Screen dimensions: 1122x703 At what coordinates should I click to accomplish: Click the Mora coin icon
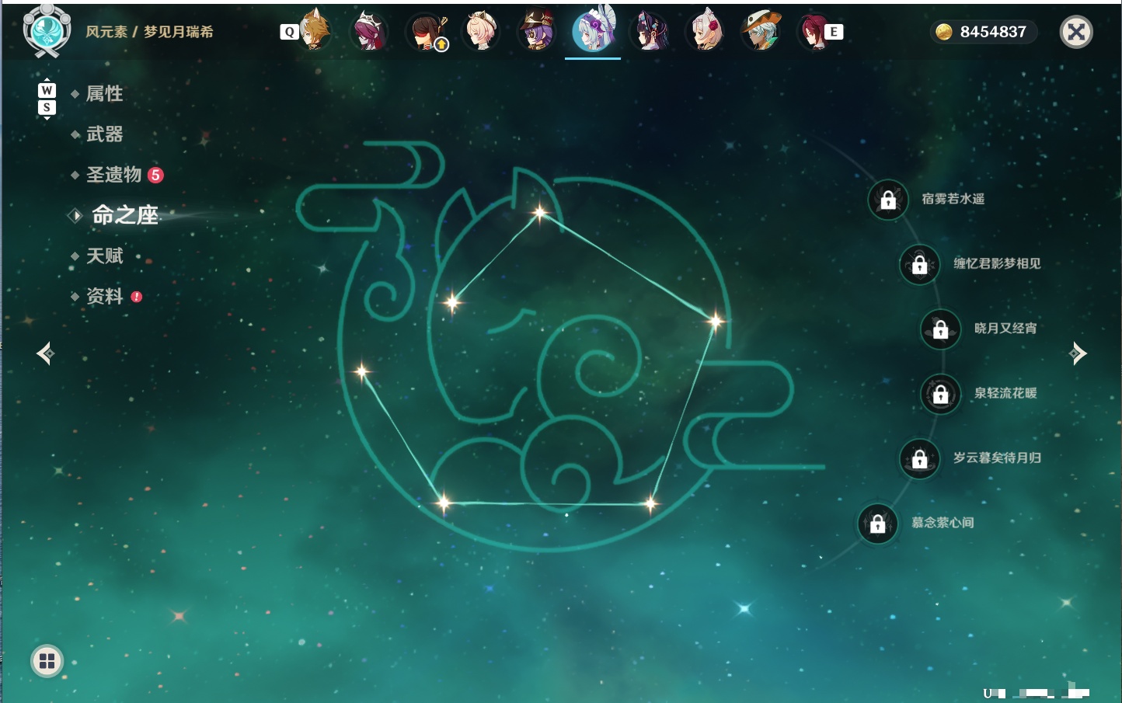944,32
